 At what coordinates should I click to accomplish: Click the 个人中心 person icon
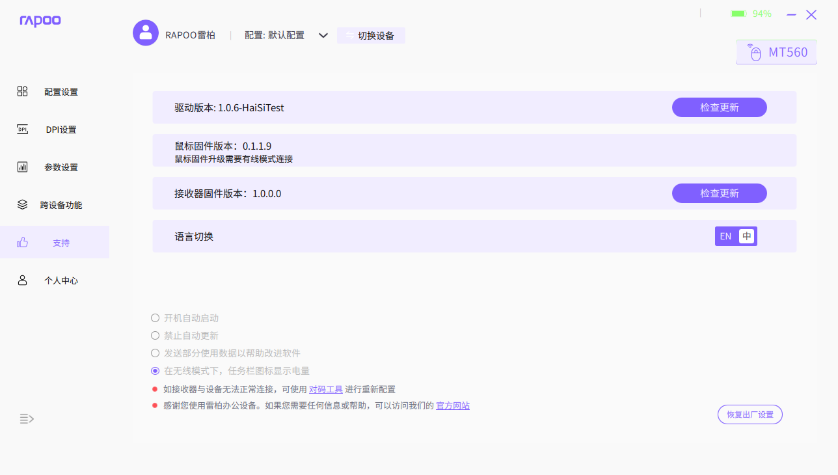point(22,280)
